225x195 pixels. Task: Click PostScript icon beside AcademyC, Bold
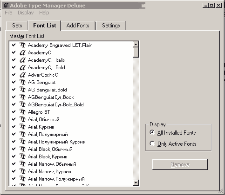22,67
